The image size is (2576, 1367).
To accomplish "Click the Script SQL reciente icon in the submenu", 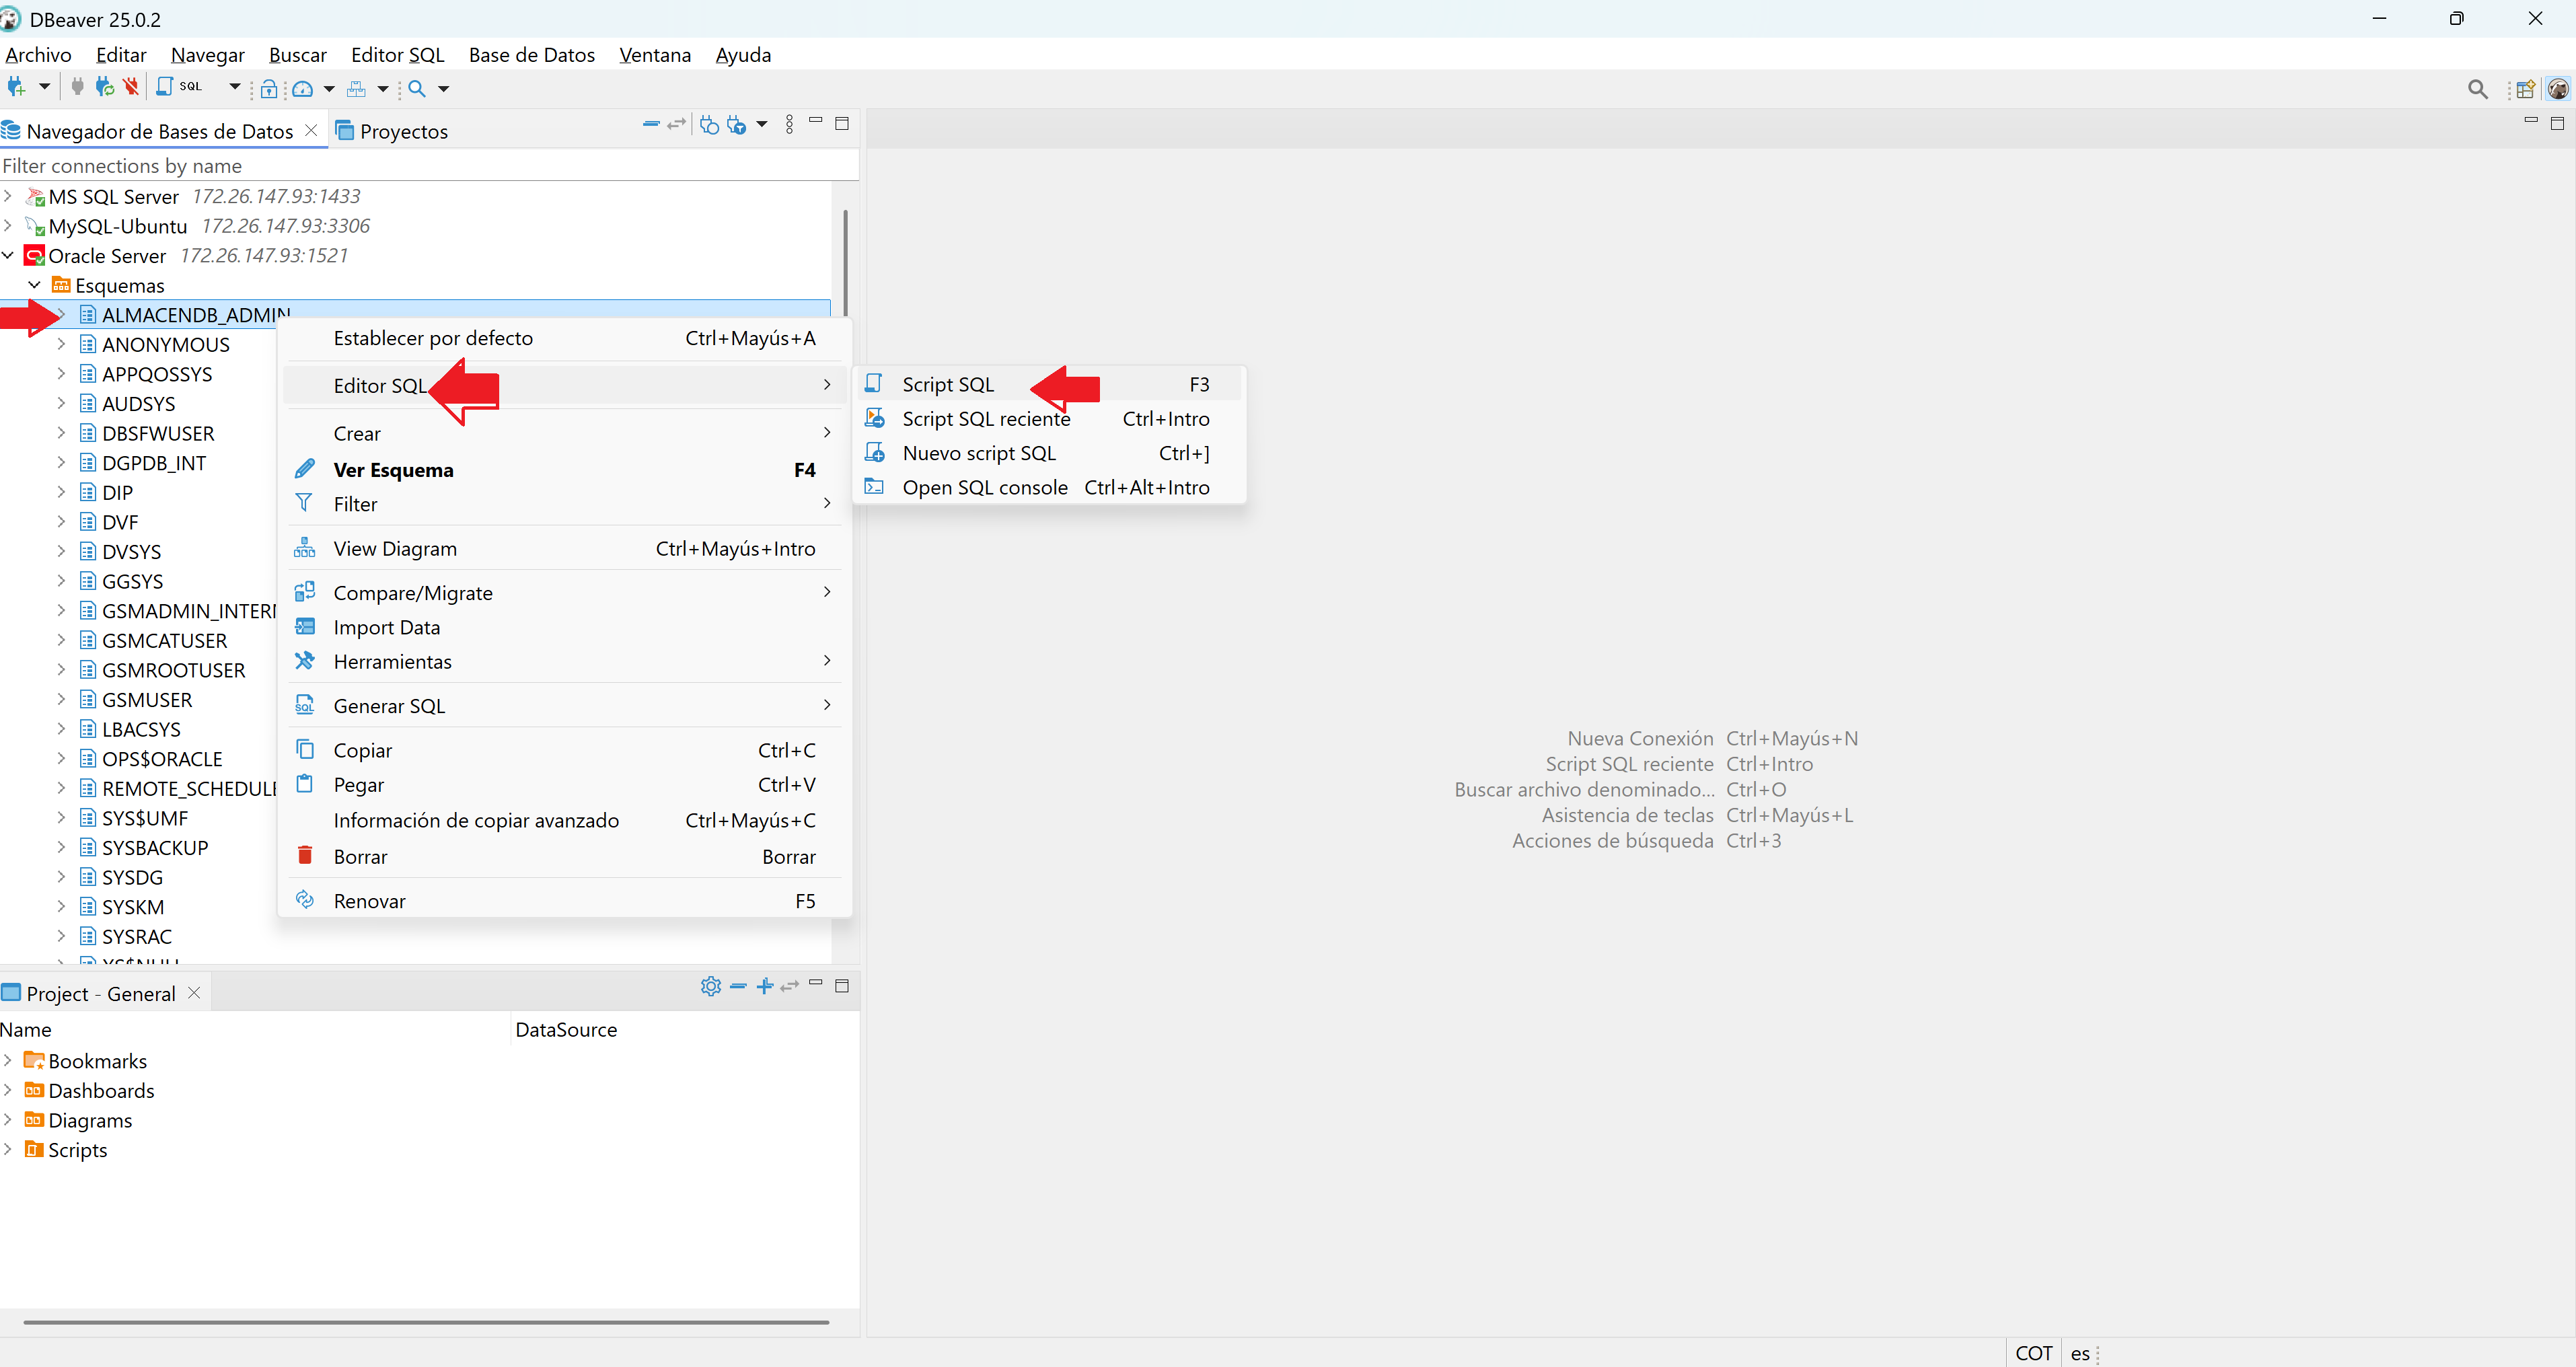I will coord(875,418).
